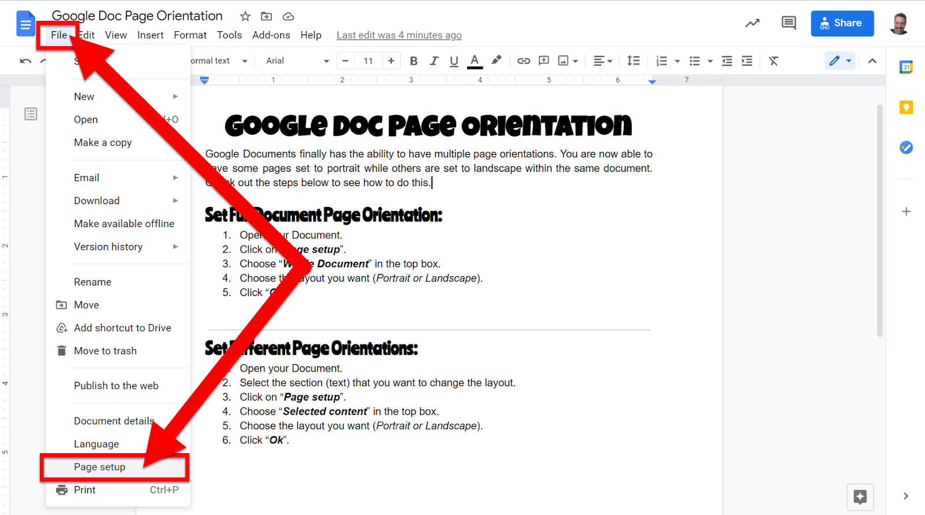
Task: Open line spacing options
Action: pos(634,61)
